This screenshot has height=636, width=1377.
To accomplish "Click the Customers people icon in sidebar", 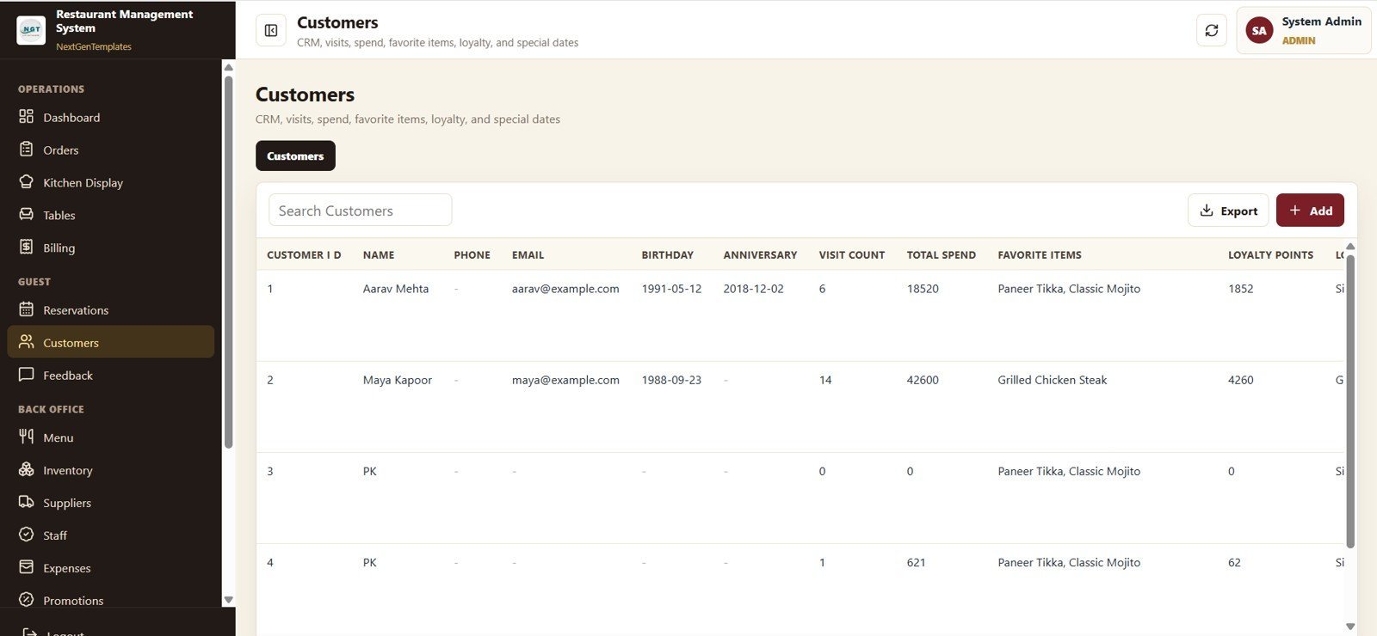I will [27, 342].
